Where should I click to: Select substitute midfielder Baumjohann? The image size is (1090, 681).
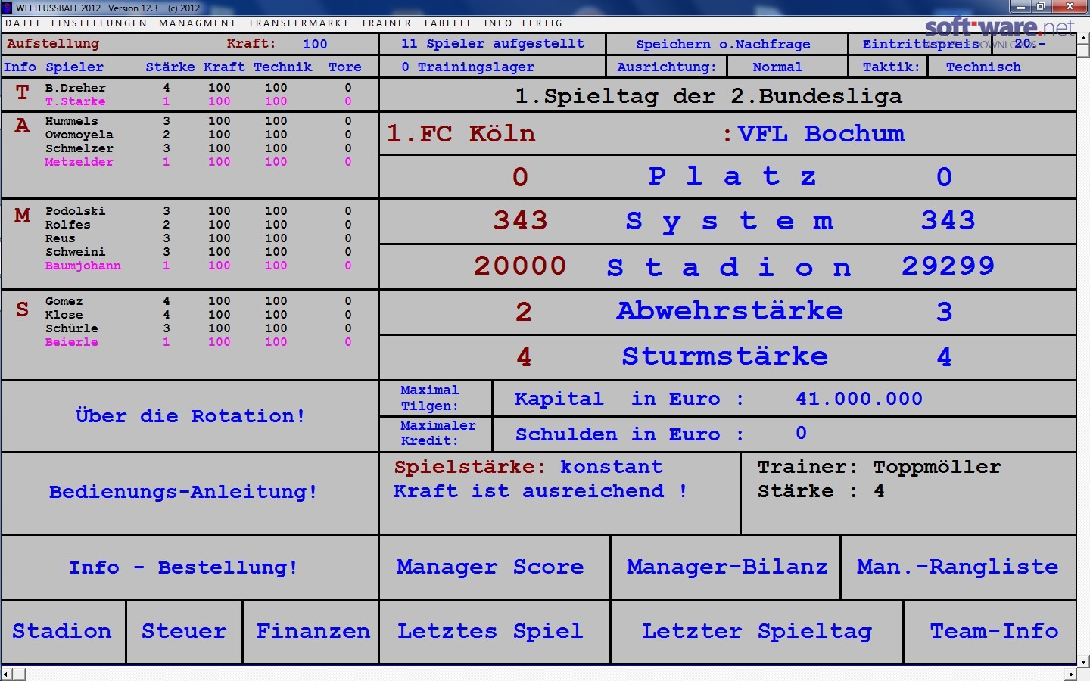(83, 266)
